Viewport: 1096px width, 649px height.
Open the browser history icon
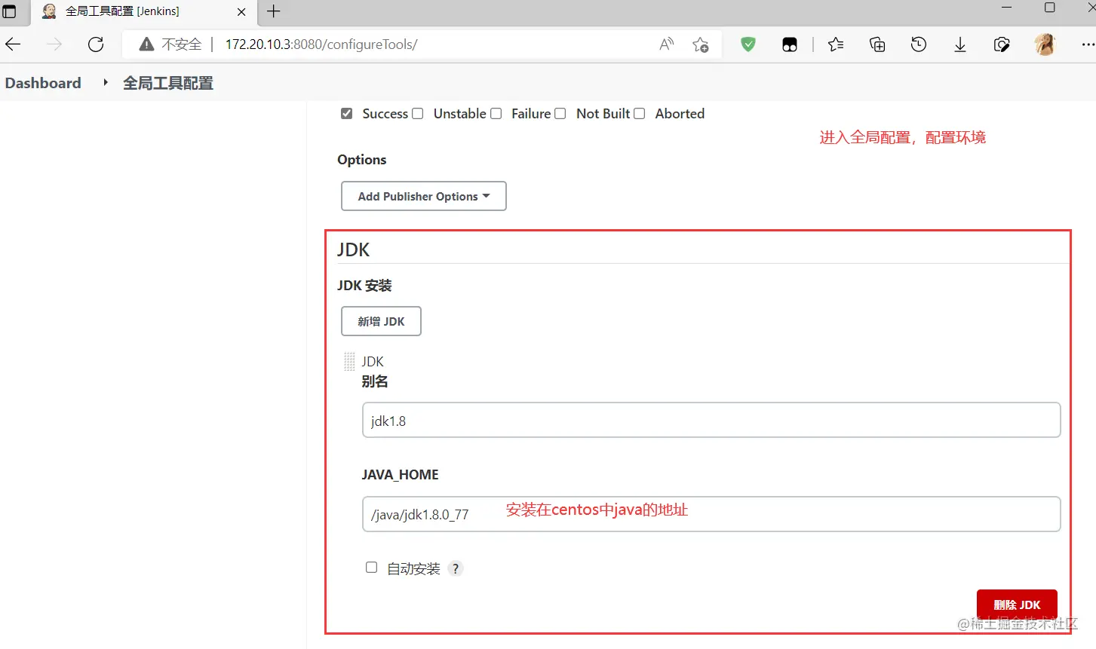[919, 44]
